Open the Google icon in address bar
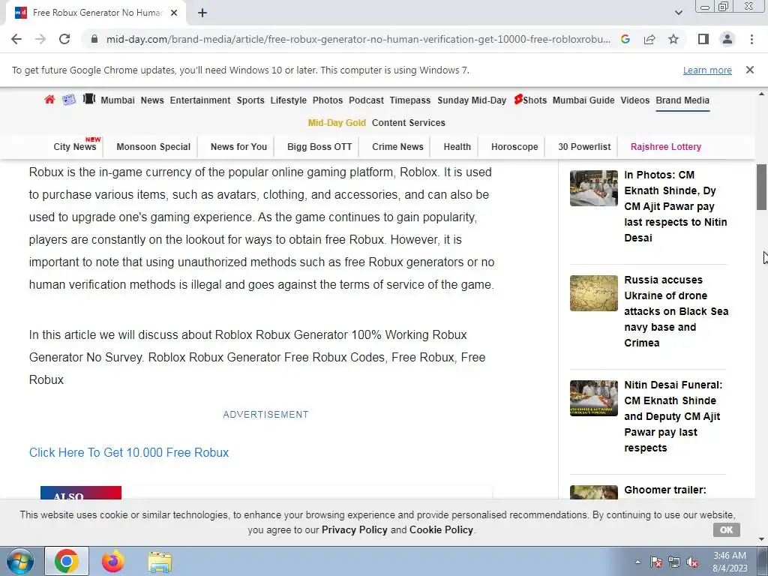 (625, 39)
